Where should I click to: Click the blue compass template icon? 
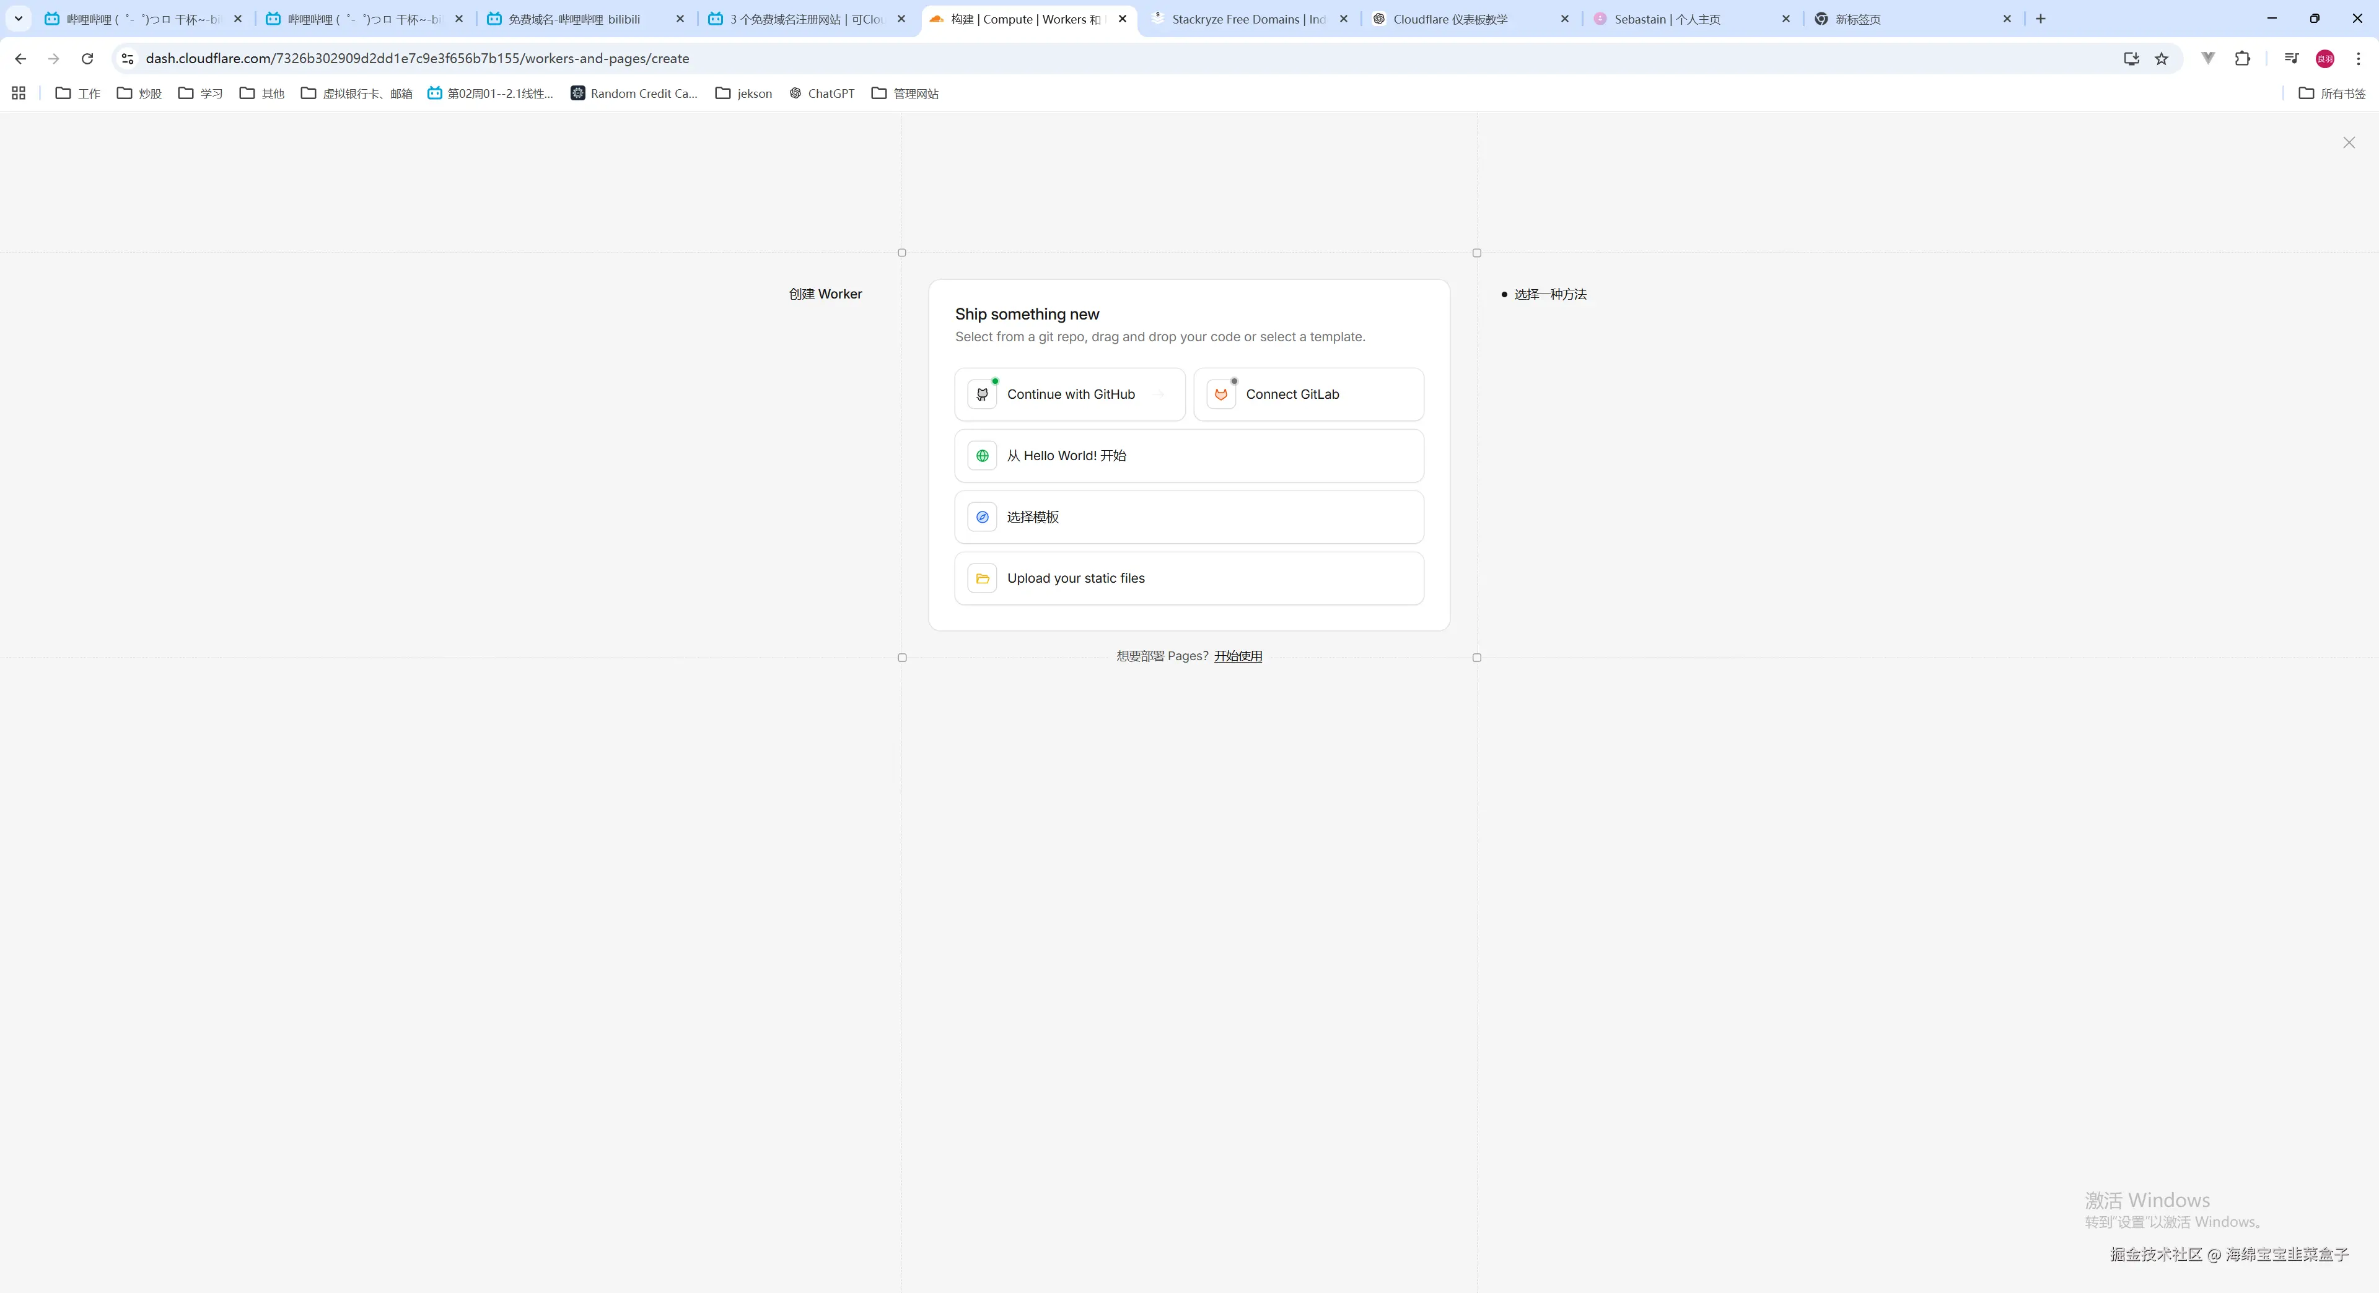click(x=982, y=517)
